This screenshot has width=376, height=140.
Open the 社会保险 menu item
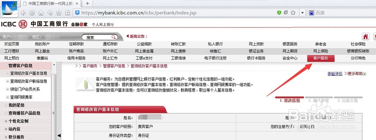point(358,44)
